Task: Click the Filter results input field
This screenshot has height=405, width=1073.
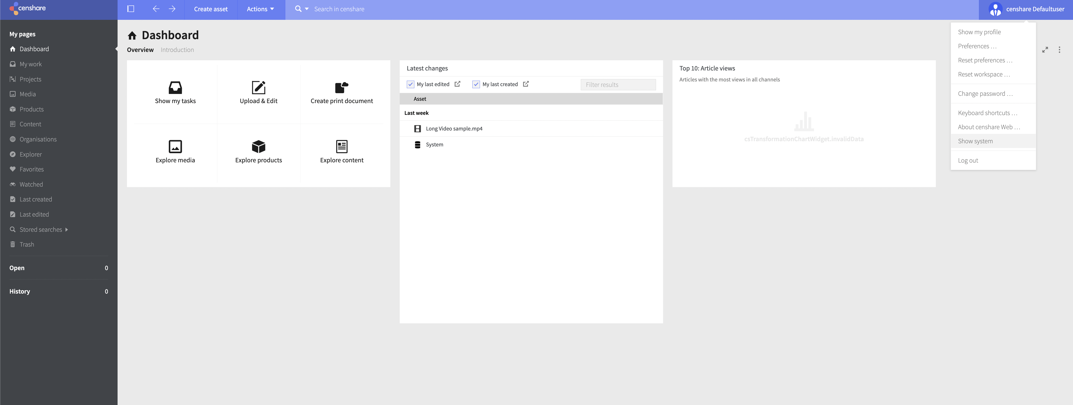Action: click(x=618, y=85)
